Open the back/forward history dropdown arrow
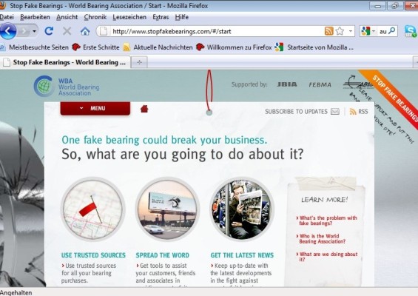This screenshot has height=296, width=418. click(x=34, y=32)
